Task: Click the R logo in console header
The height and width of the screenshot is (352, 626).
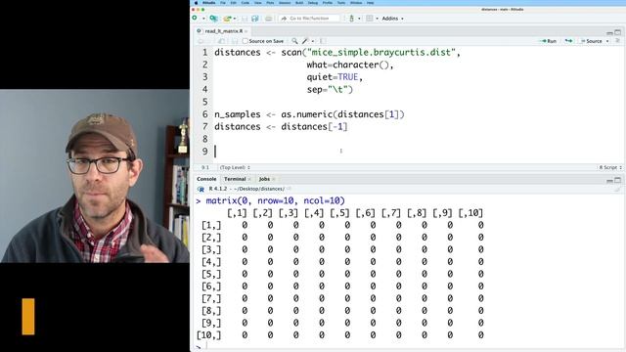Action: click(x=201, y=189)
